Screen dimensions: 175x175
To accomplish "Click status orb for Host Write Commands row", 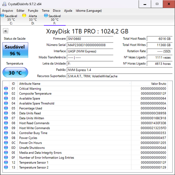I will pyautogui.click(x=6, y=128).
